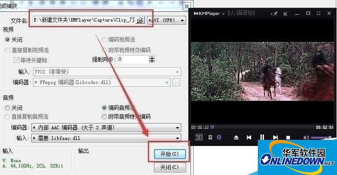This screenshot has width=337, height=175.
Task: Open the file browse folder icon
Action: click(140, 20)
